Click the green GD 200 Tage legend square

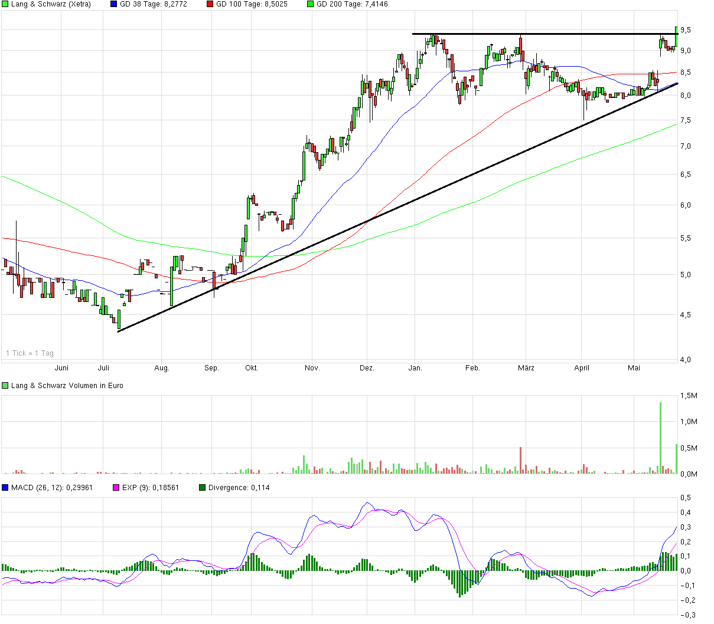311,4
